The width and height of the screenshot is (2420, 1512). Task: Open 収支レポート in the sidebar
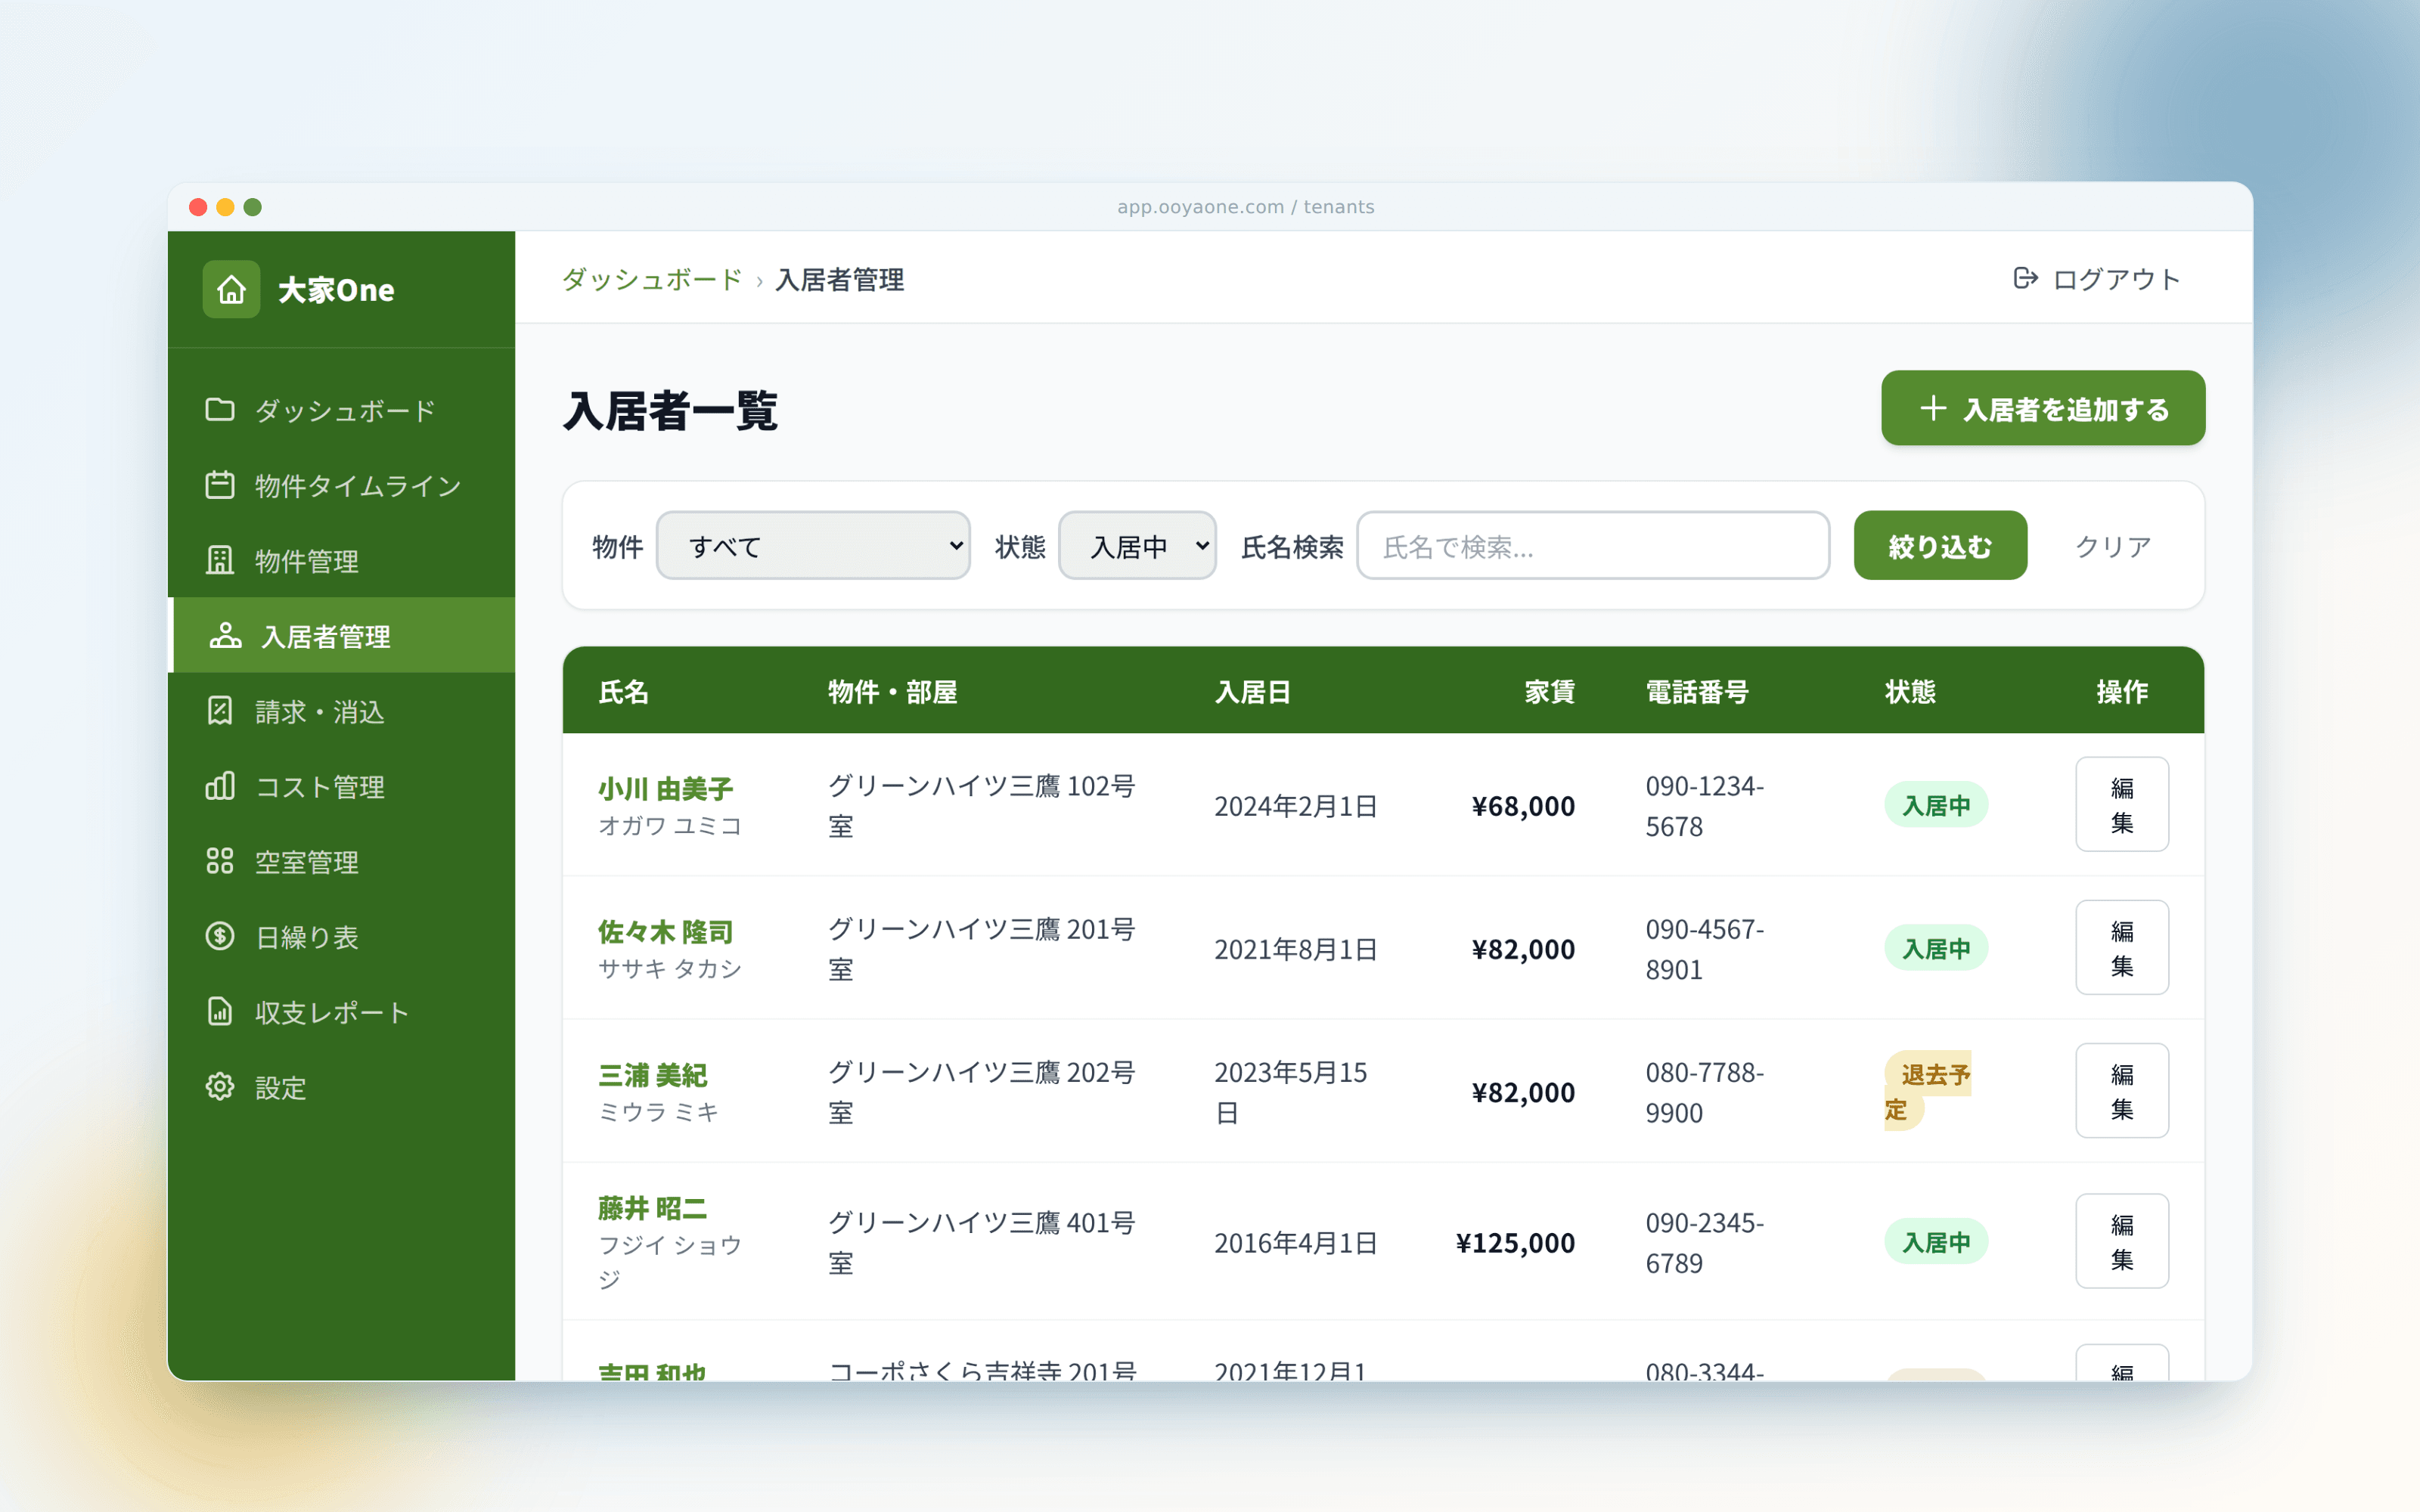point(331,1012)
